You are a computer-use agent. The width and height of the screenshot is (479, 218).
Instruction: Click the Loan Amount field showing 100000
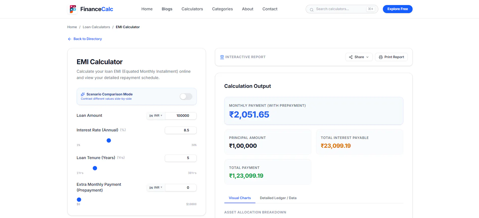click(181, 116)
